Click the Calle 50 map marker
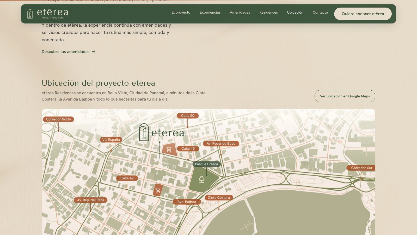The width and height of the screenshot is (417, 235). click(x=188, y=116)
